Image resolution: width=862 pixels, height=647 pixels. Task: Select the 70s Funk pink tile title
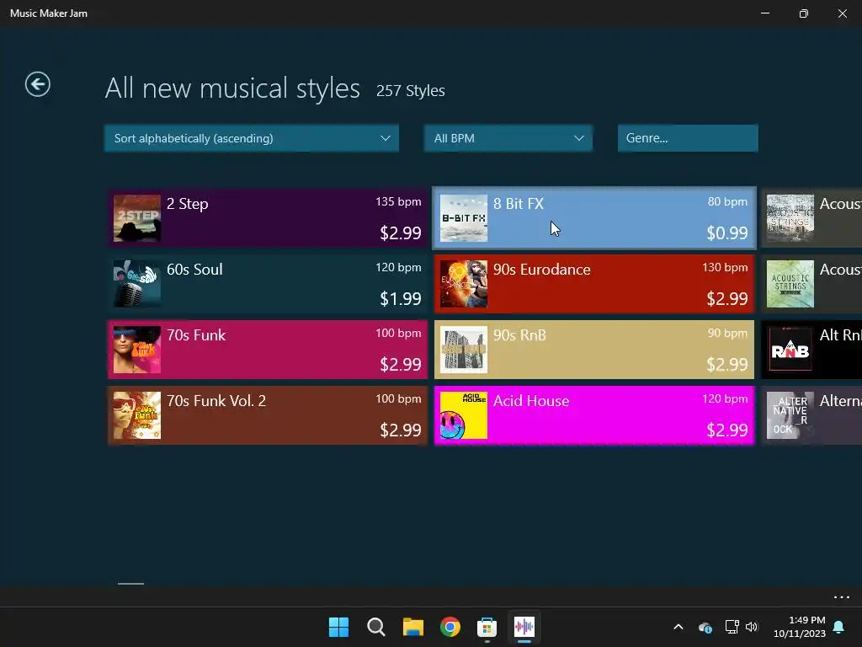point(196,335)
